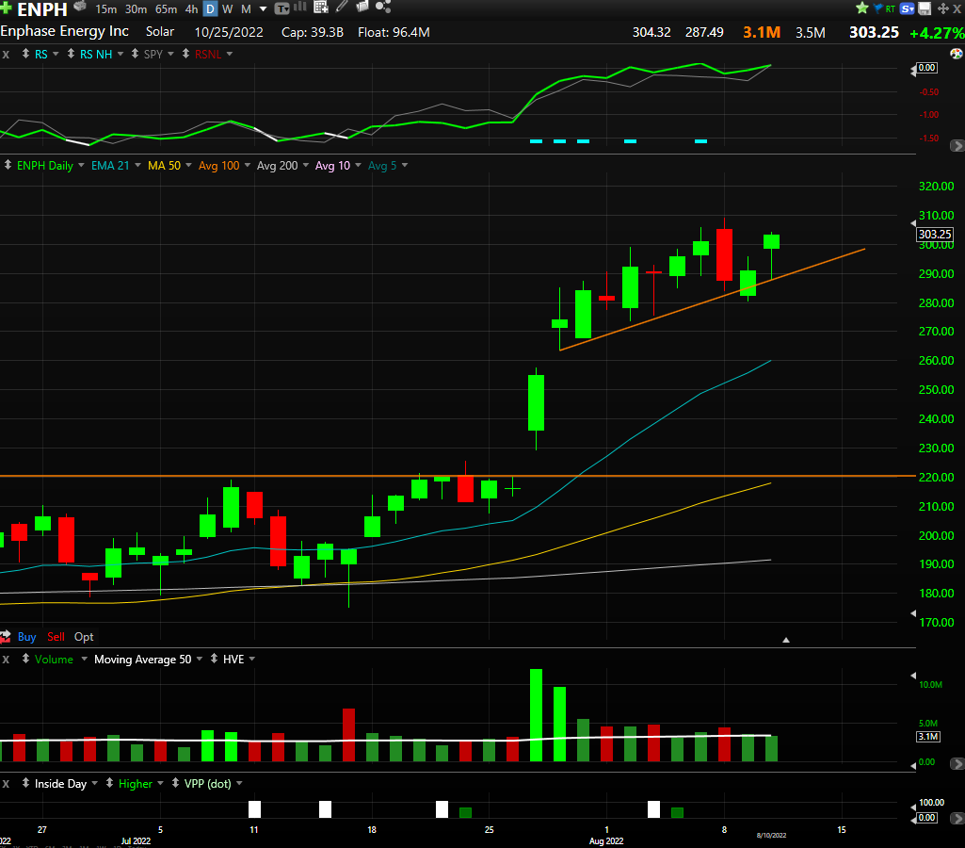Open the Avg 100 dropdown
The height and width of the screenshot is (848, 965).
tap(248, 165)
